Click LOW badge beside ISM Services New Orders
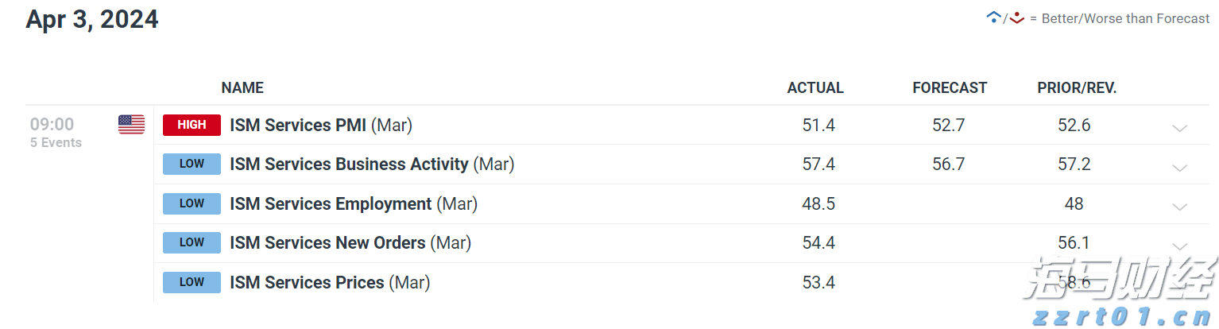Screen dimensions: 1219x329 192,243
